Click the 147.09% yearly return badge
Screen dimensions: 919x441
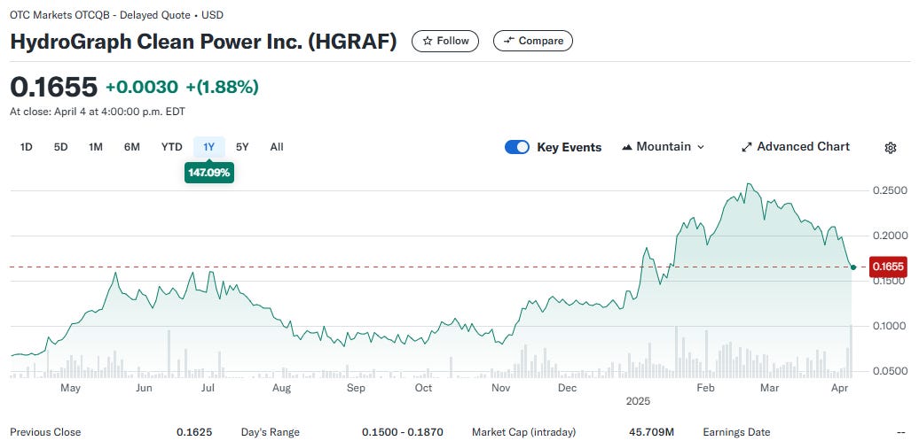click(x=209, y=174)
